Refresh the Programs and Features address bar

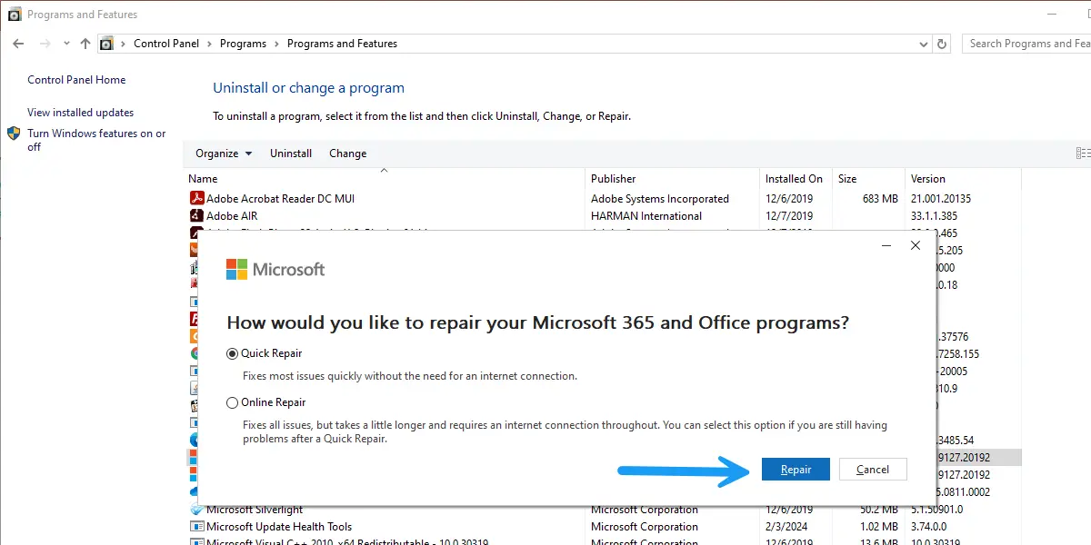click(943, 44)
